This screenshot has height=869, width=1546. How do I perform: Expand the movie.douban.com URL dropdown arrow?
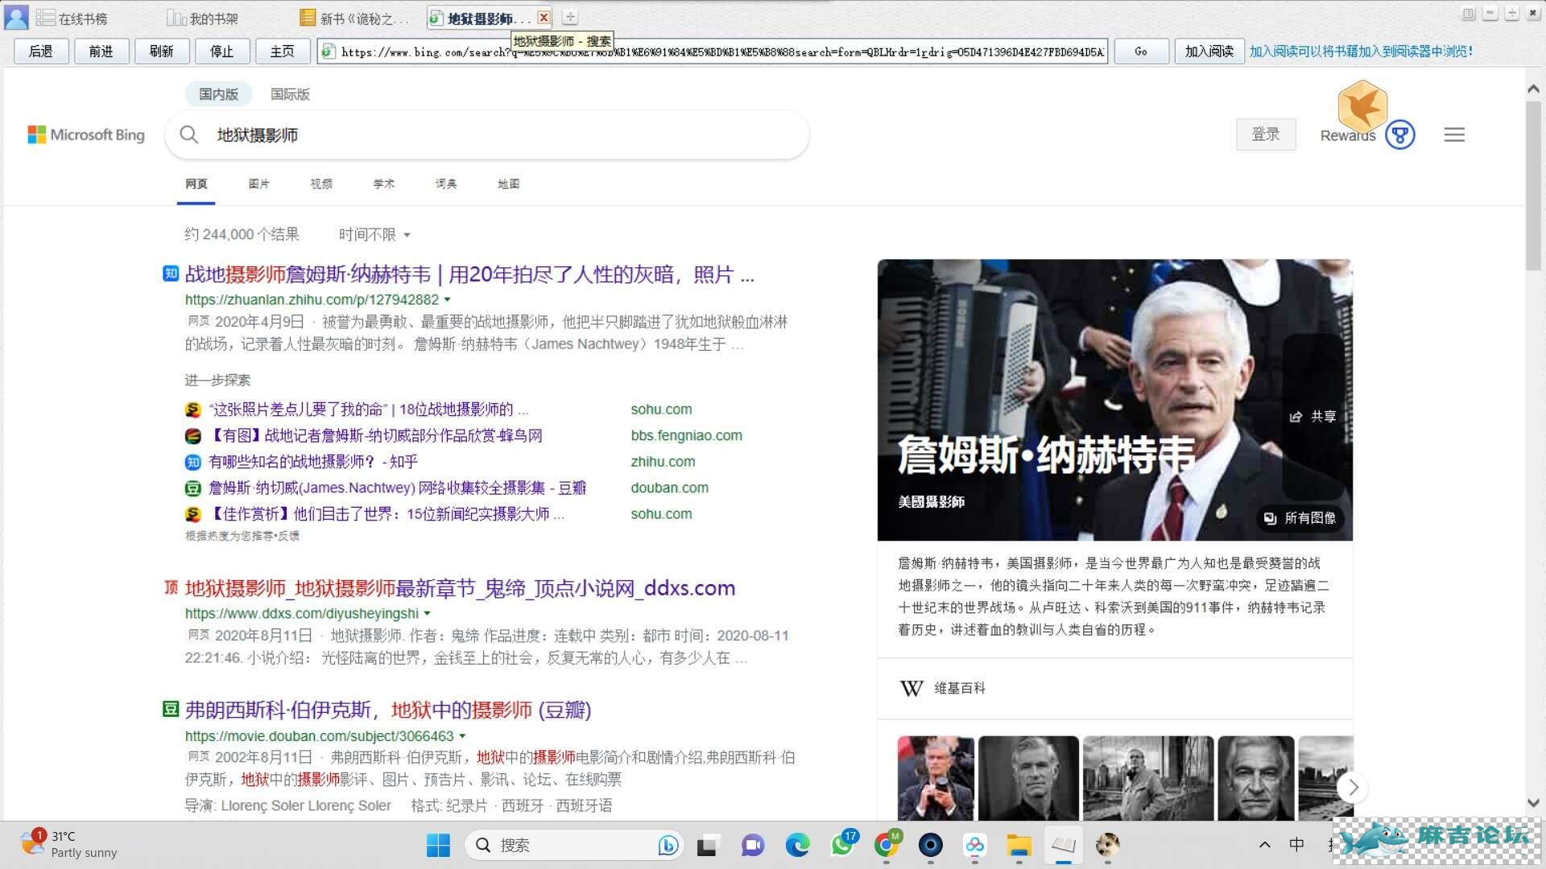coord(462,735)
